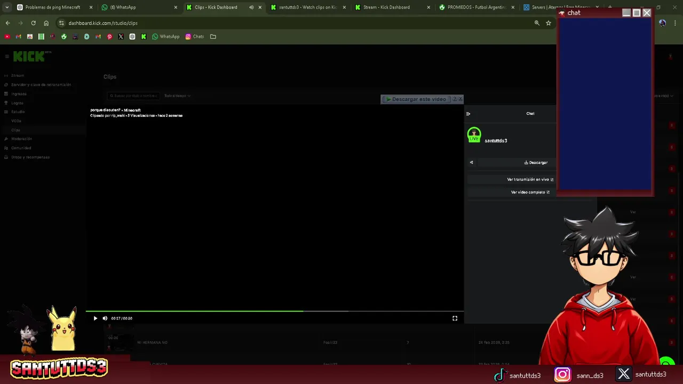Play the clip video
The image size is (683, 384).
[96, 318]
